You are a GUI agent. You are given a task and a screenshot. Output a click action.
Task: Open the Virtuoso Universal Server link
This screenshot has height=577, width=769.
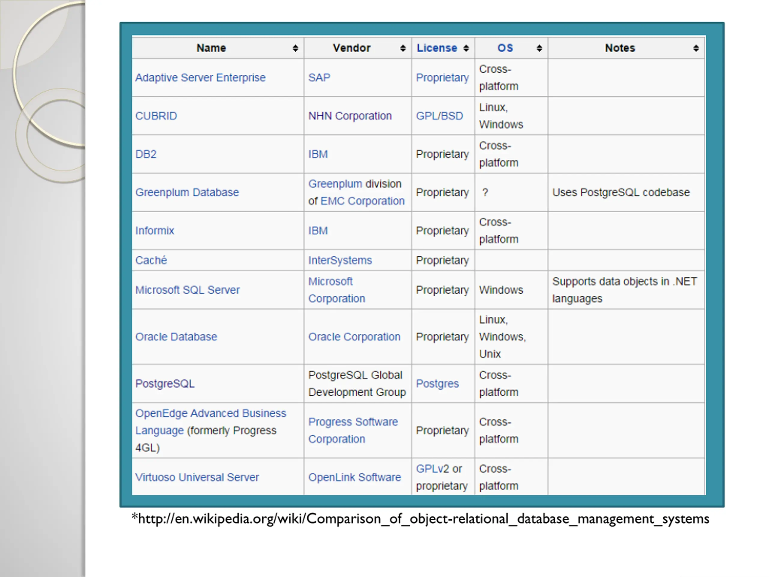[x=197, y=477]
